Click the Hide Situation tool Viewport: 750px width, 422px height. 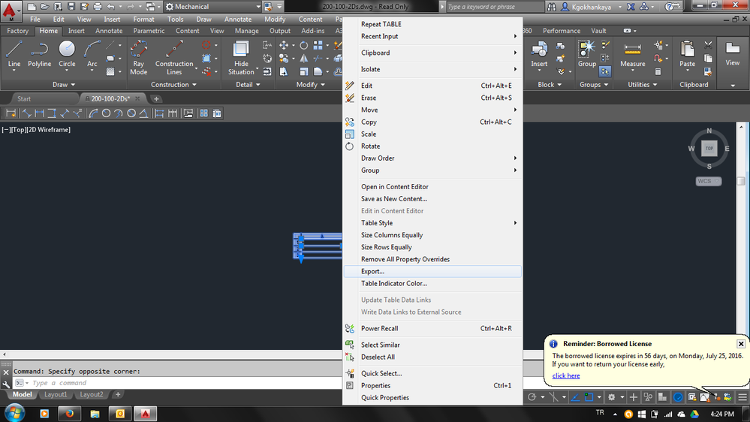click(x=241, y=57)
